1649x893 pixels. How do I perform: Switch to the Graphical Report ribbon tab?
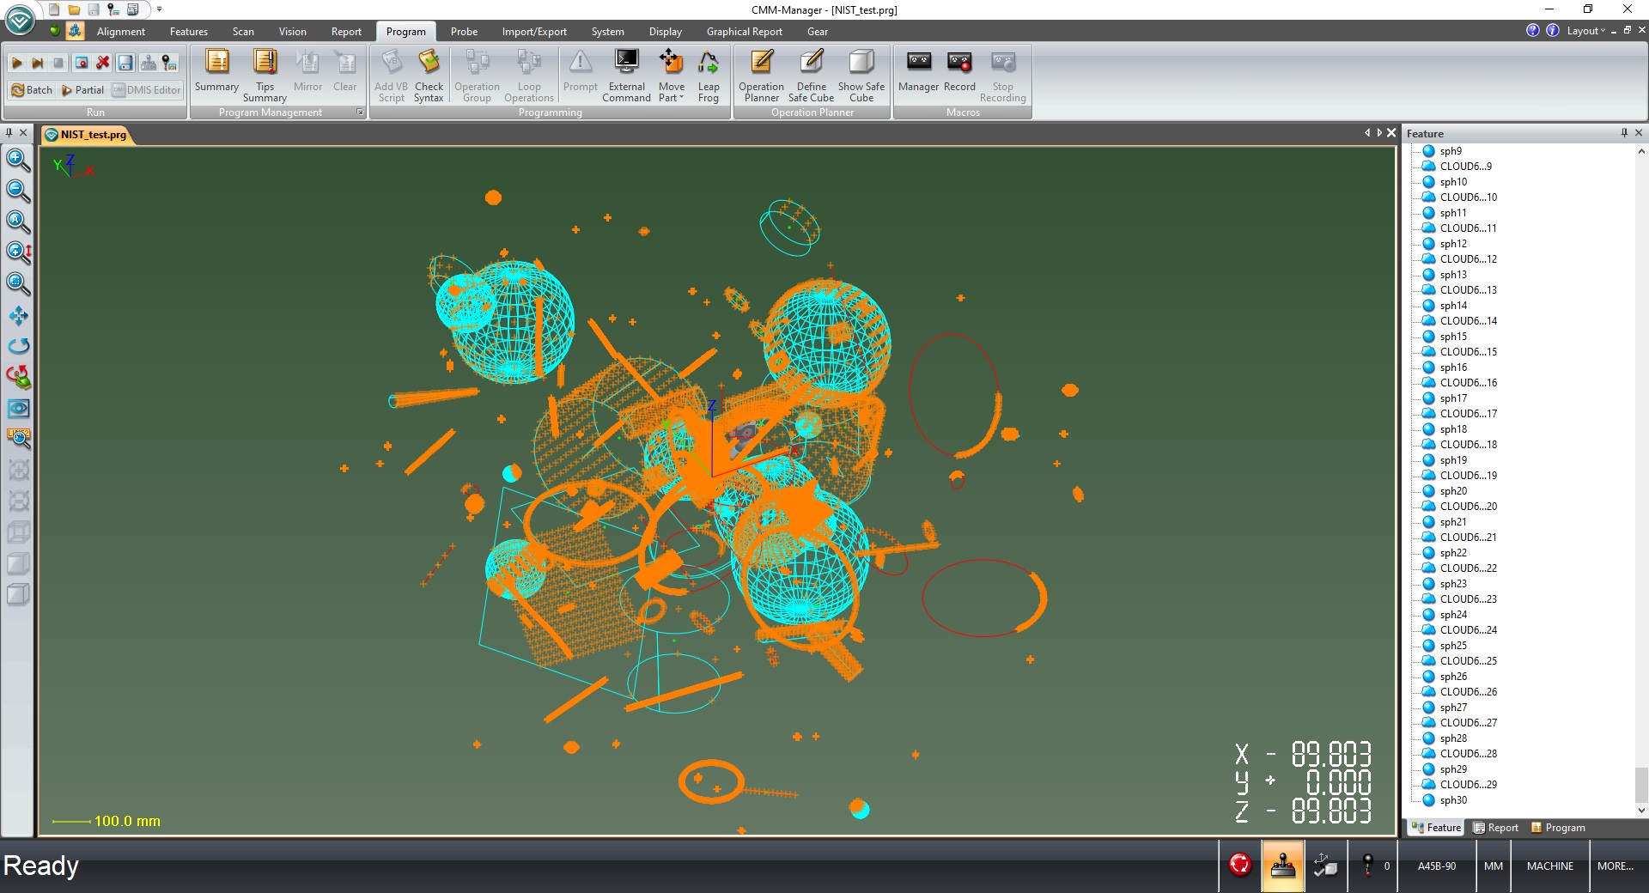coord(745,32)
